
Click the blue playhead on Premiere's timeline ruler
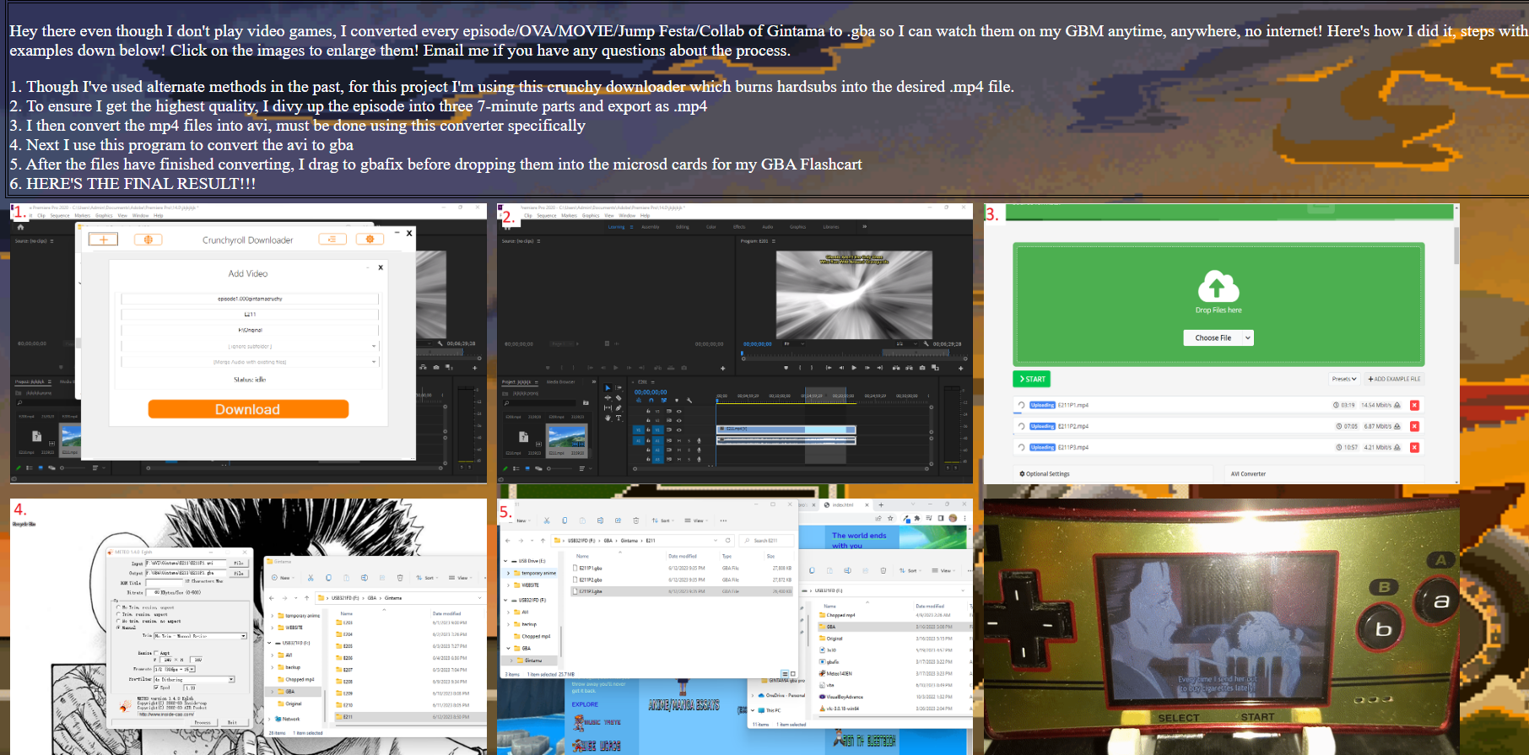717,402
